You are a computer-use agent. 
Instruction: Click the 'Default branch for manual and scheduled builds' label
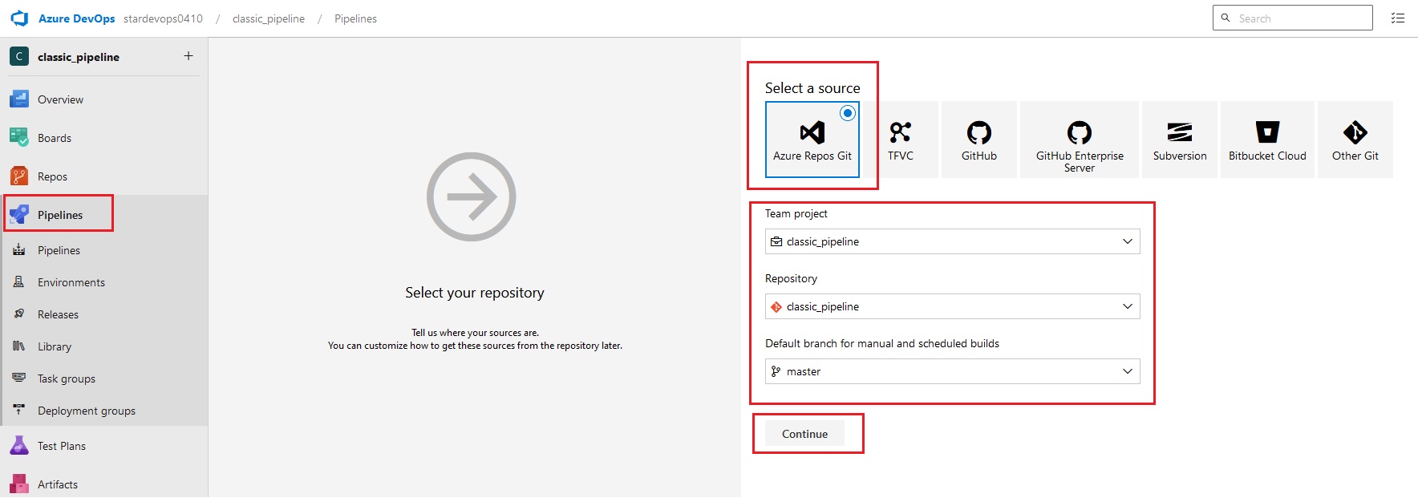882,343
